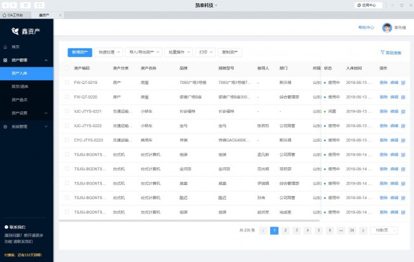Click the 资产管理 grid icon in sidebar

(6, 60)
